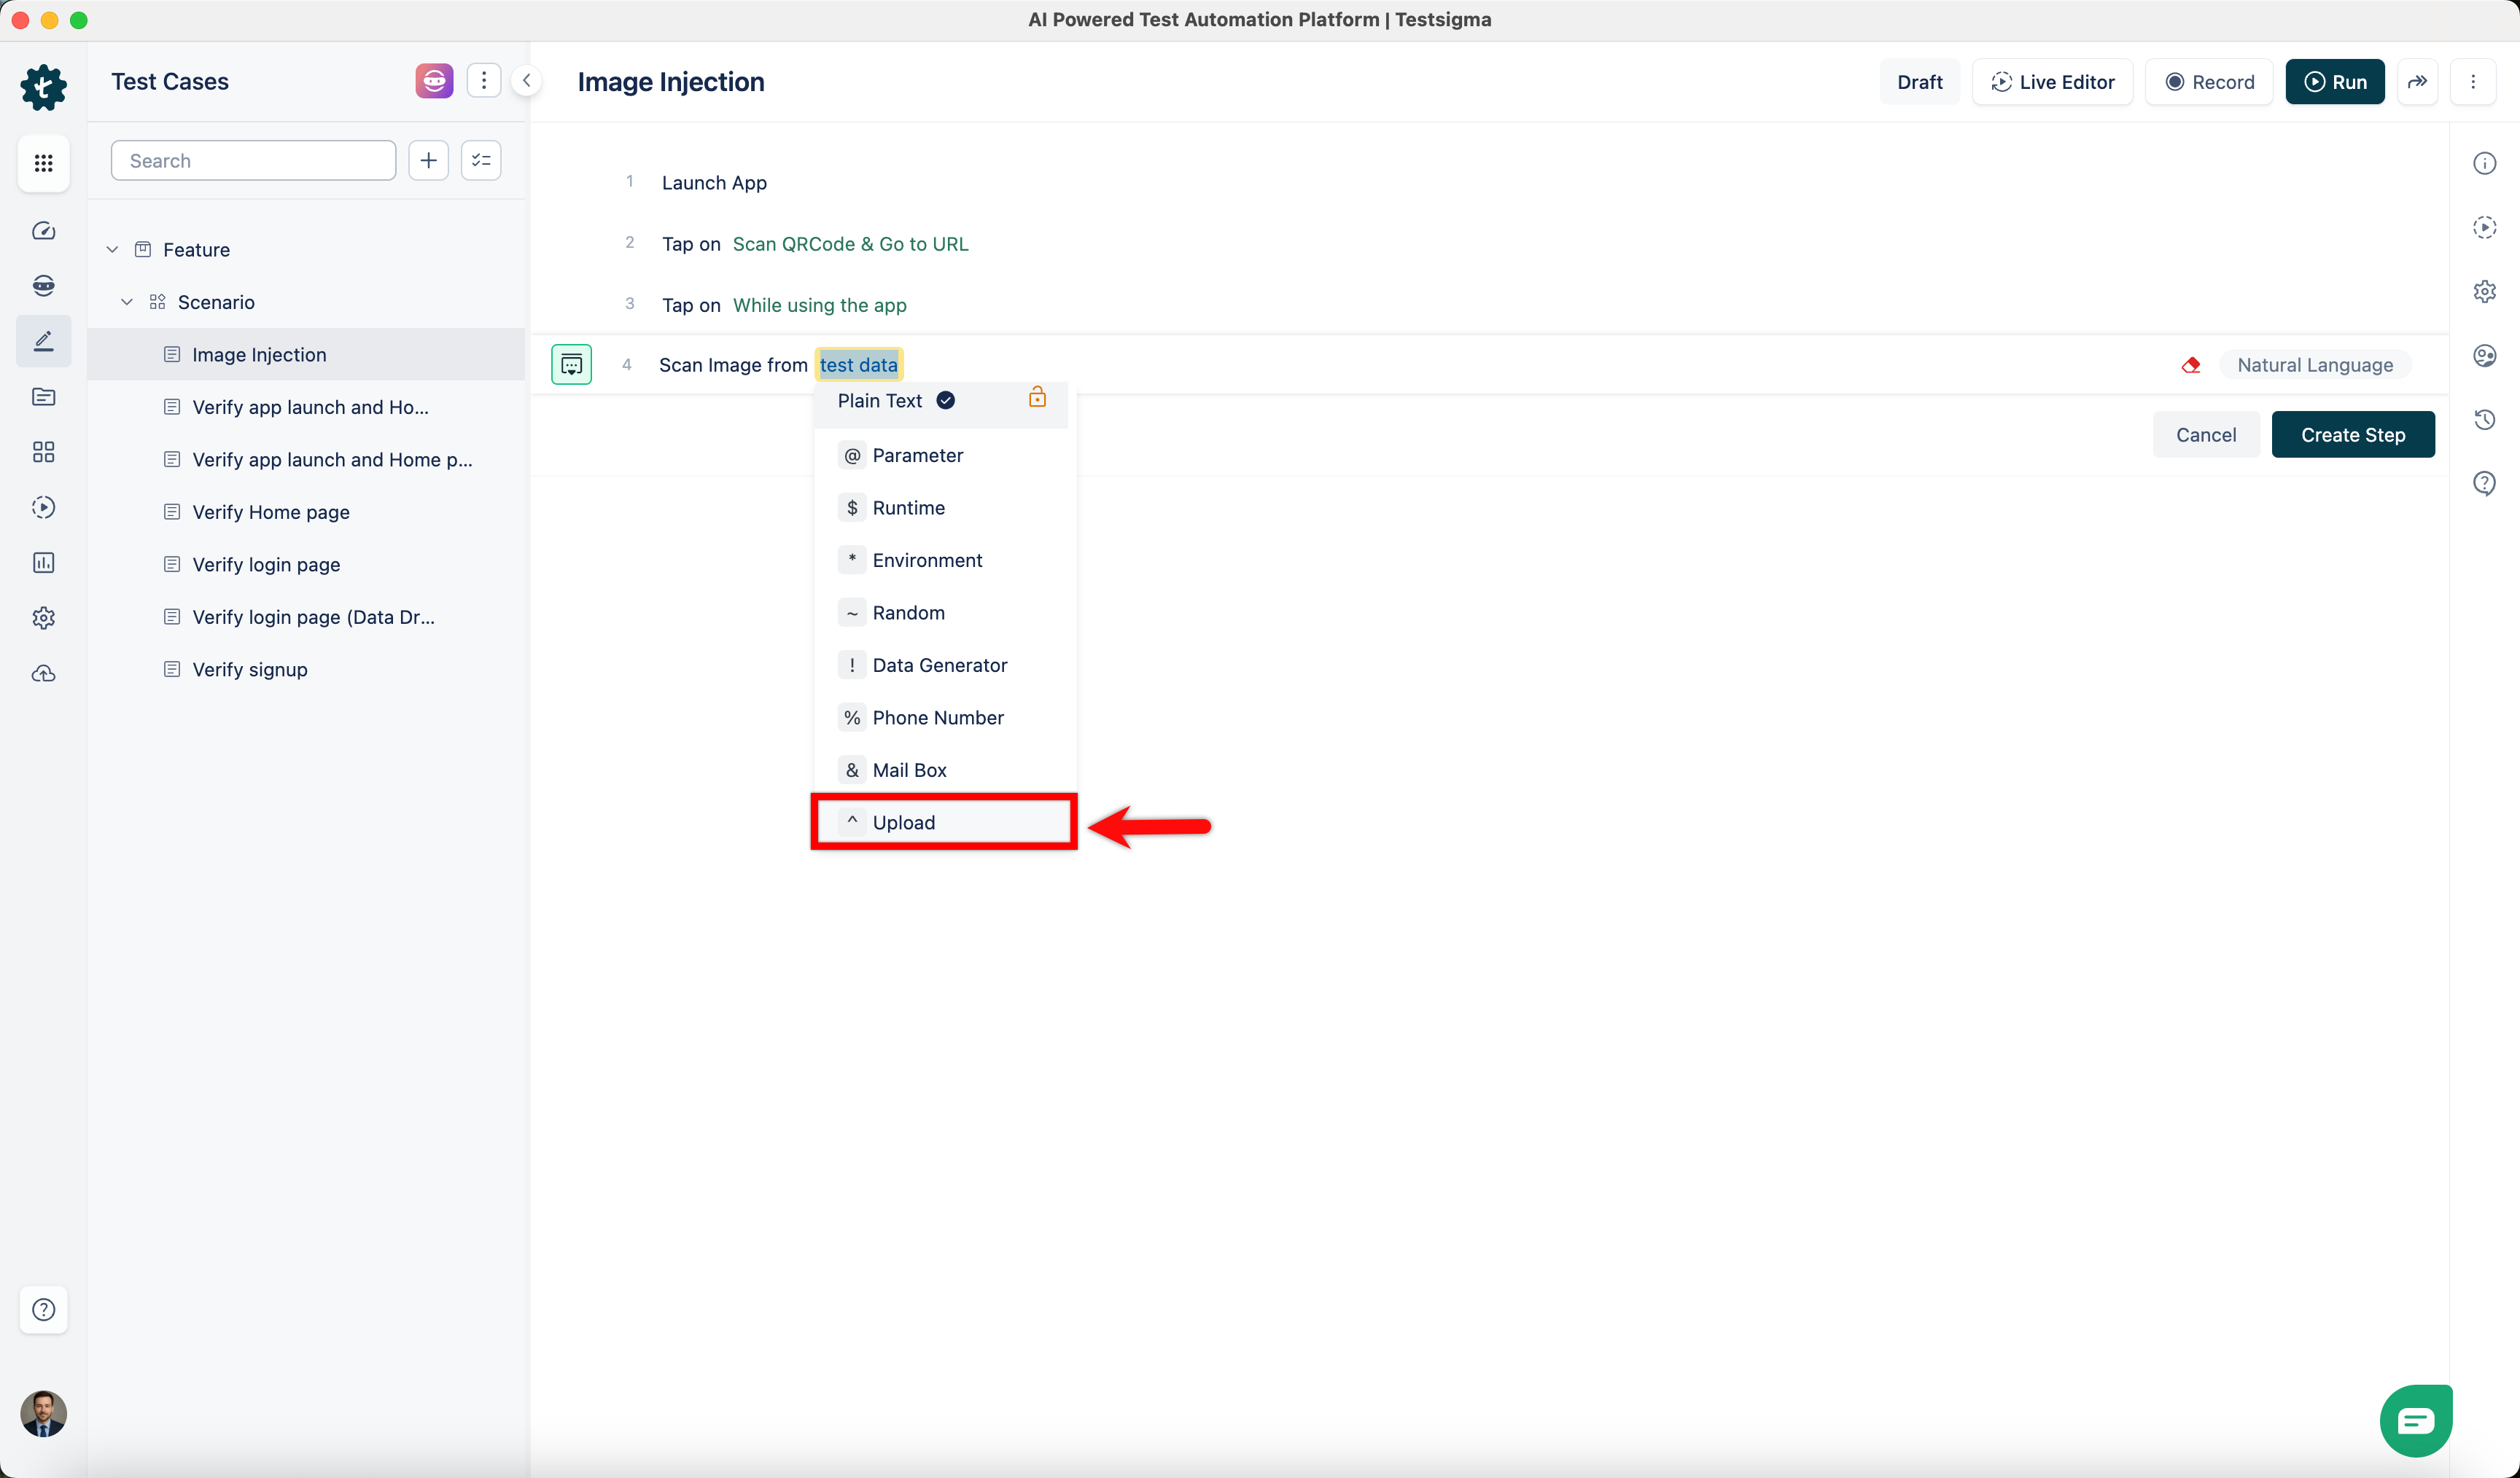Select Upload from the test data menu

tap(903, 822)
